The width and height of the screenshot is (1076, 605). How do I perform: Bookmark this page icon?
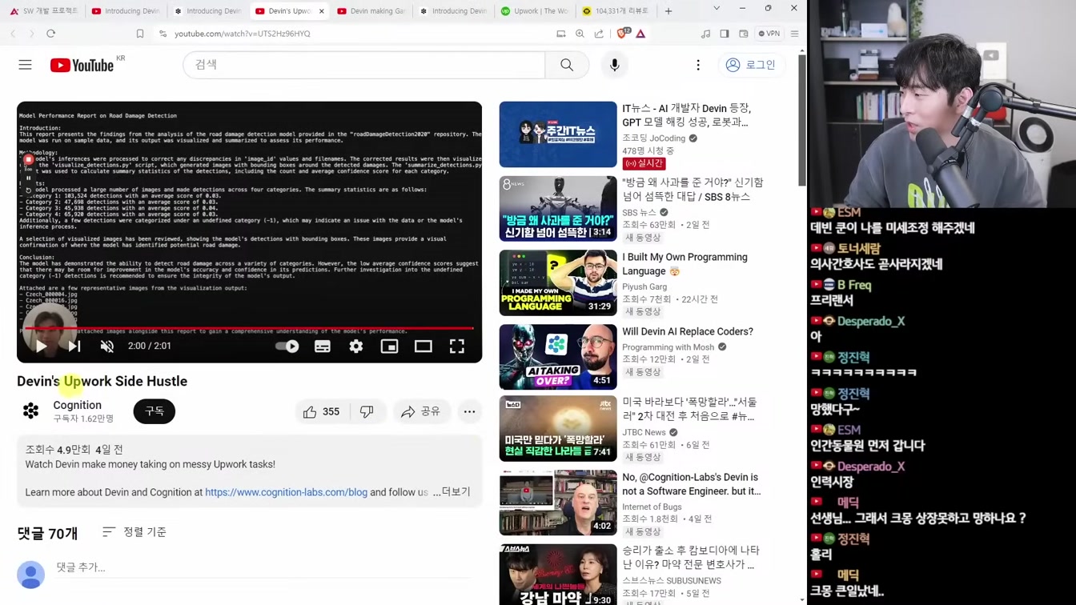140,34
